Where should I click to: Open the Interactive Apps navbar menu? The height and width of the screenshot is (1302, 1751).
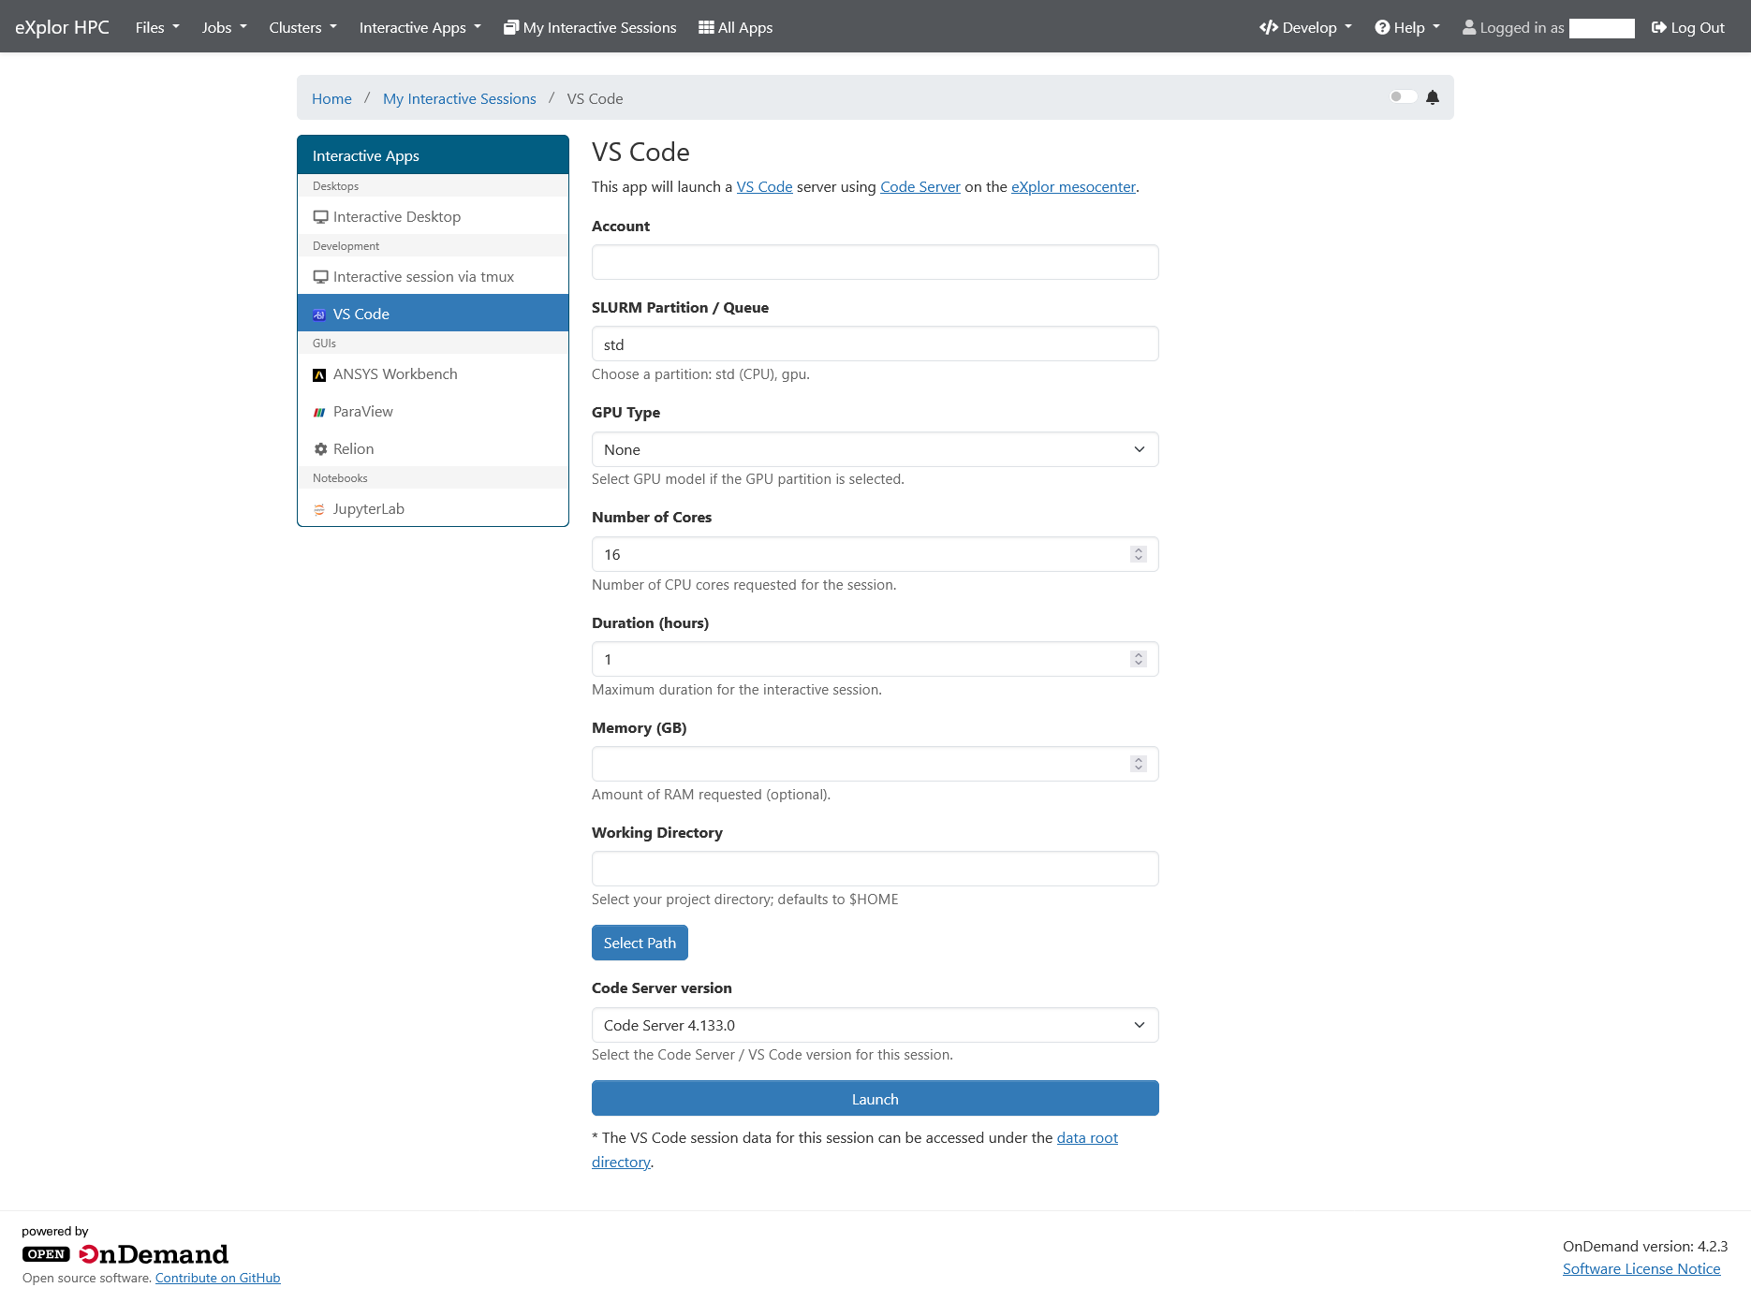419,27
